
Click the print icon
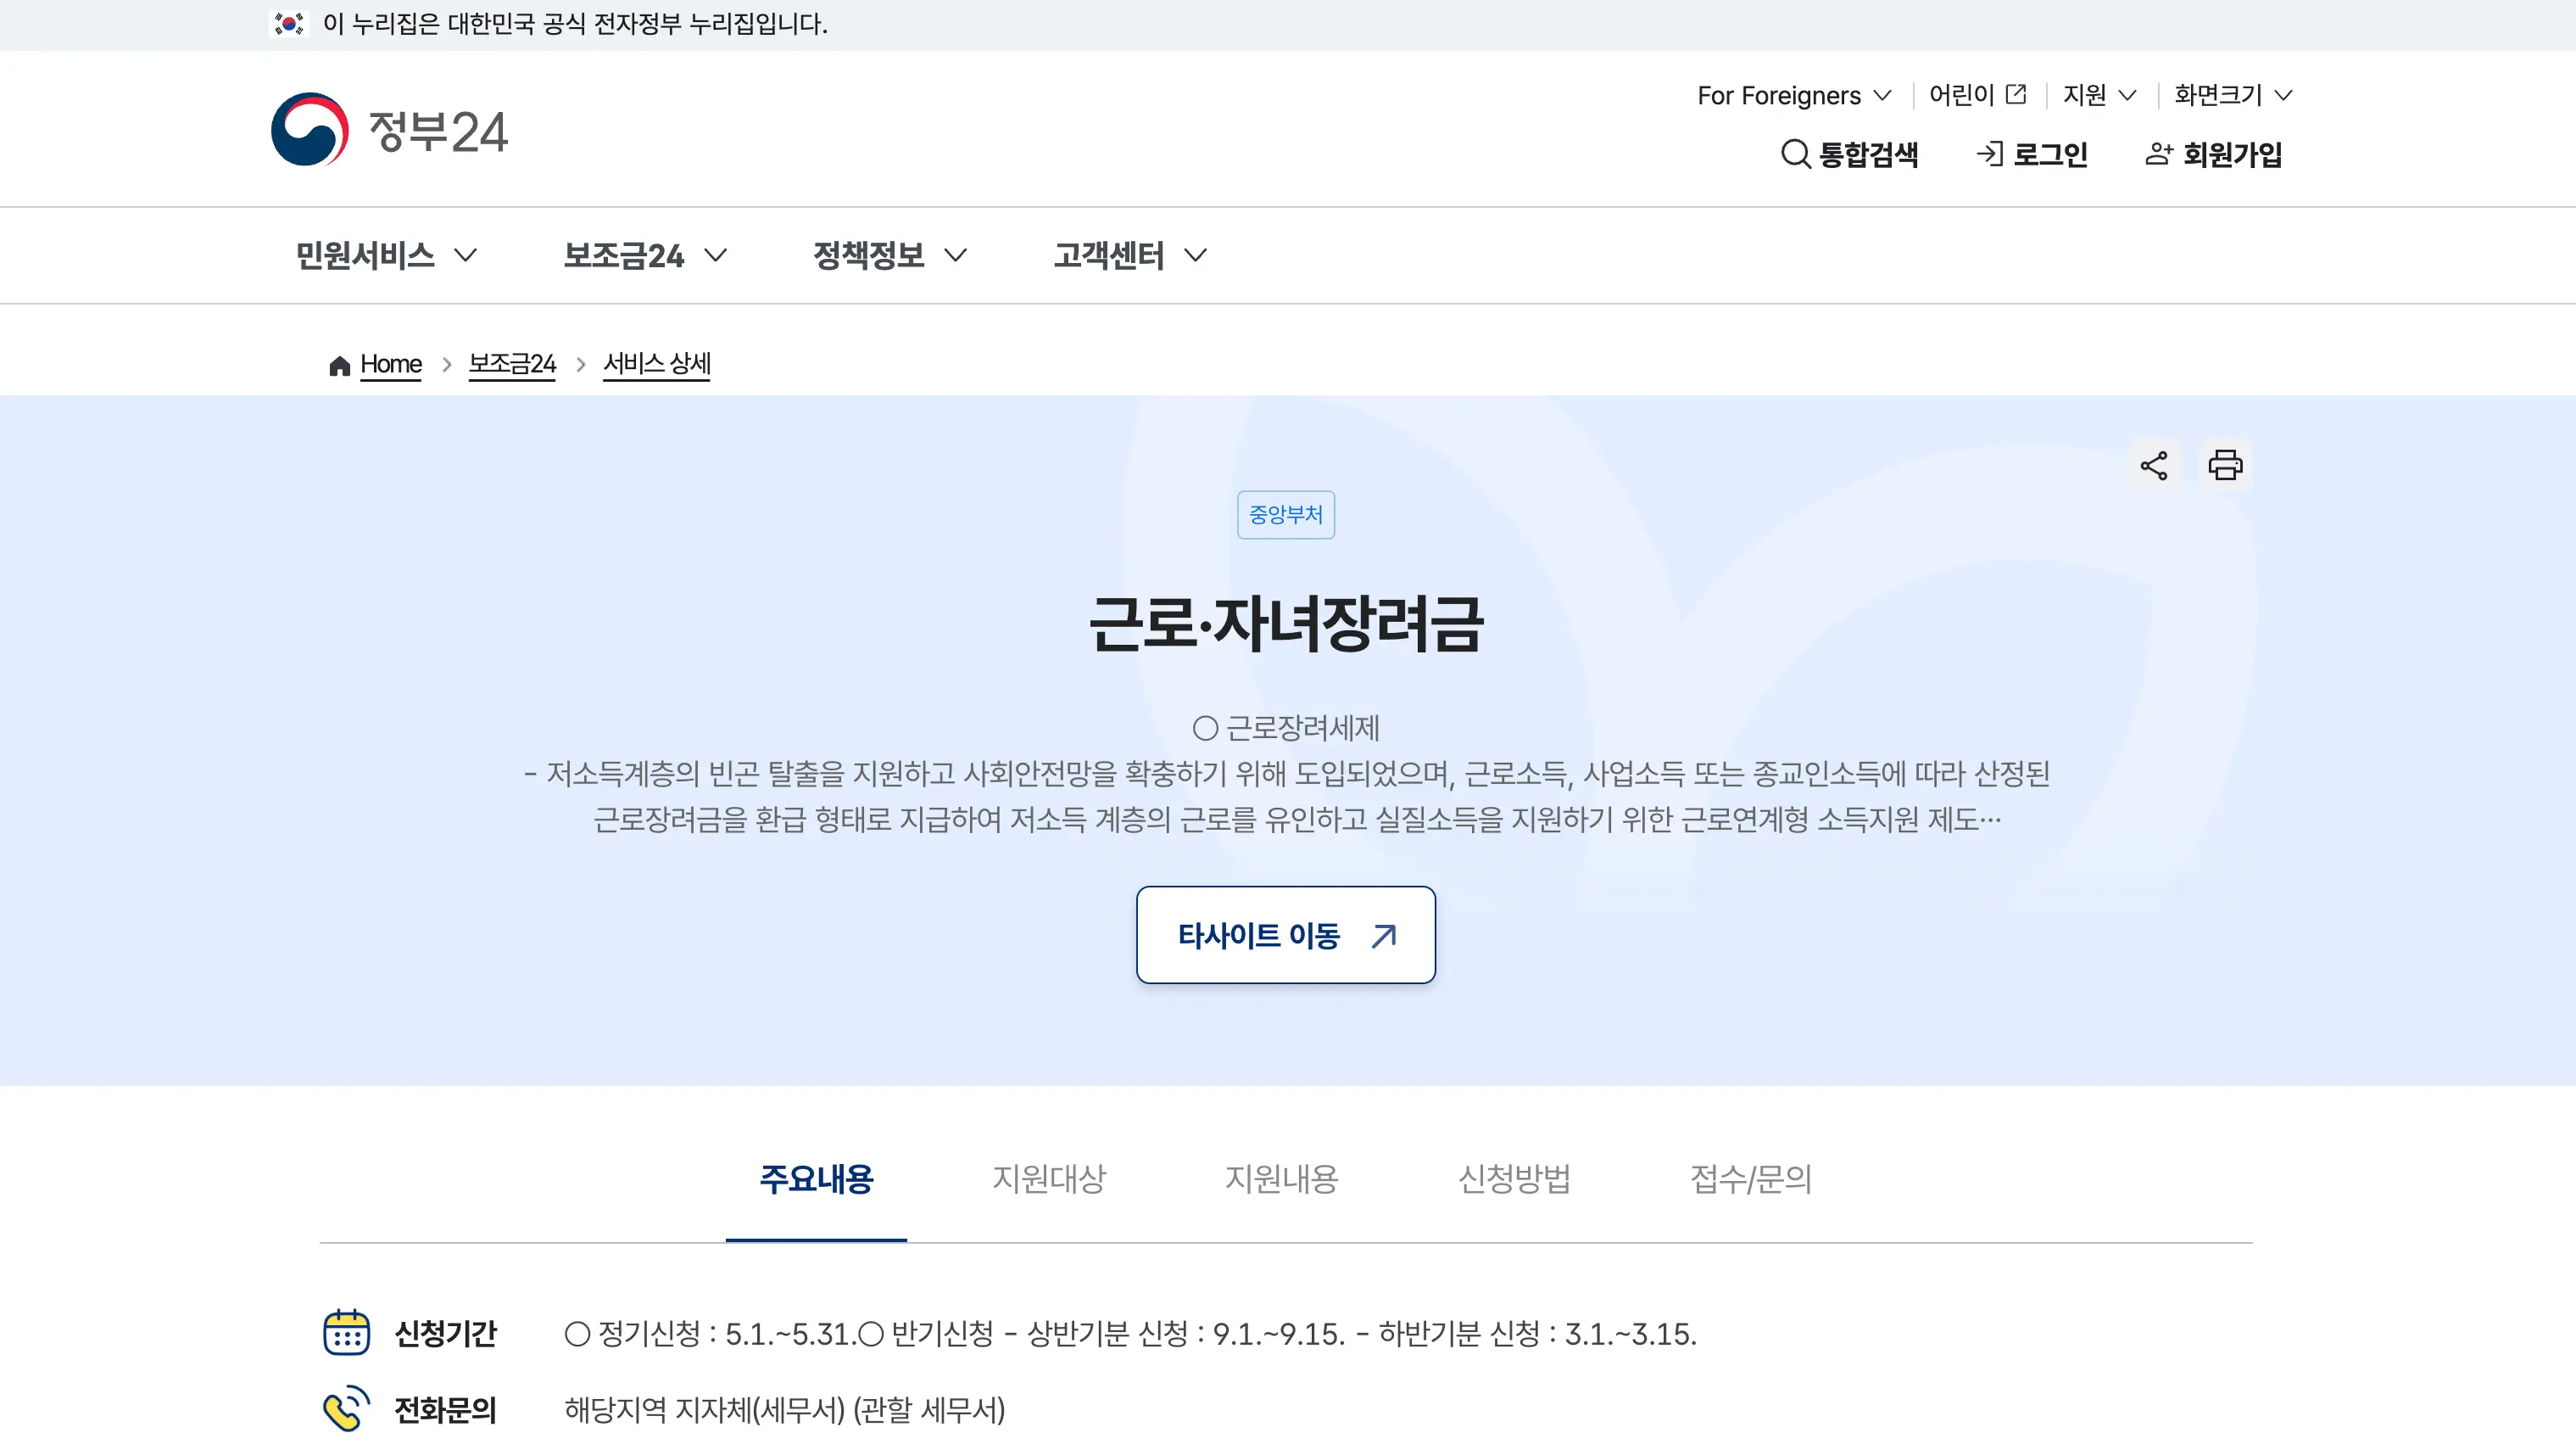point(2225,465)
